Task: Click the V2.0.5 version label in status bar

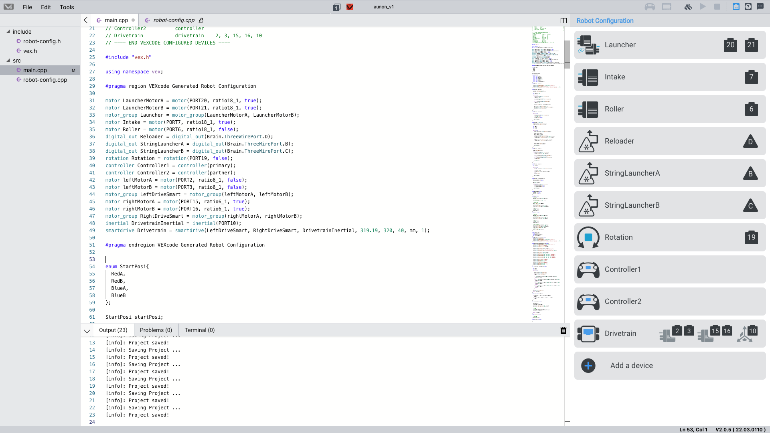Action: click(x=740, y=429)
